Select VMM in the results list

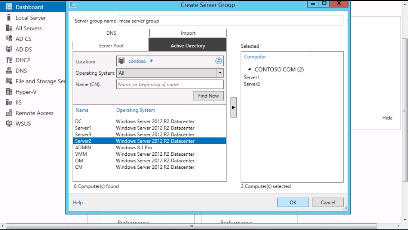(x=149, y=154)
